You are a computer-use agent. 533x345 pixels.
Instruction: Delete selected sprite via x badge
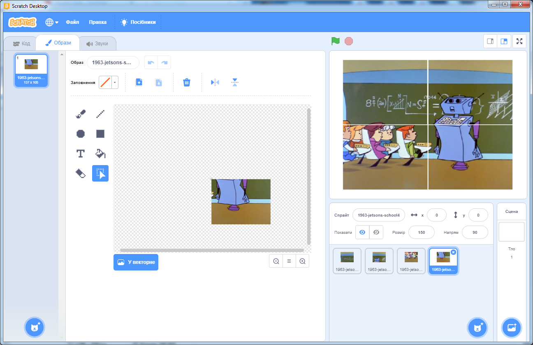(x=453, y=252)
